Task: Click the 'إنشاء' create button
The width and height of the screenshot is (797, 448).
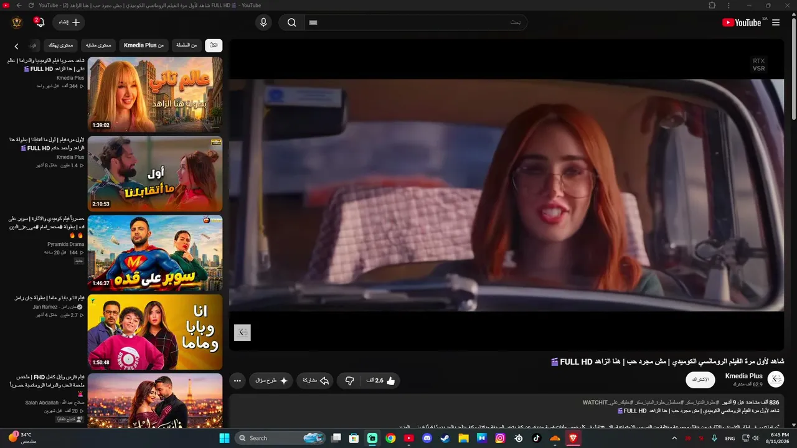Action: pyautogui.click(x=69, y=22)
